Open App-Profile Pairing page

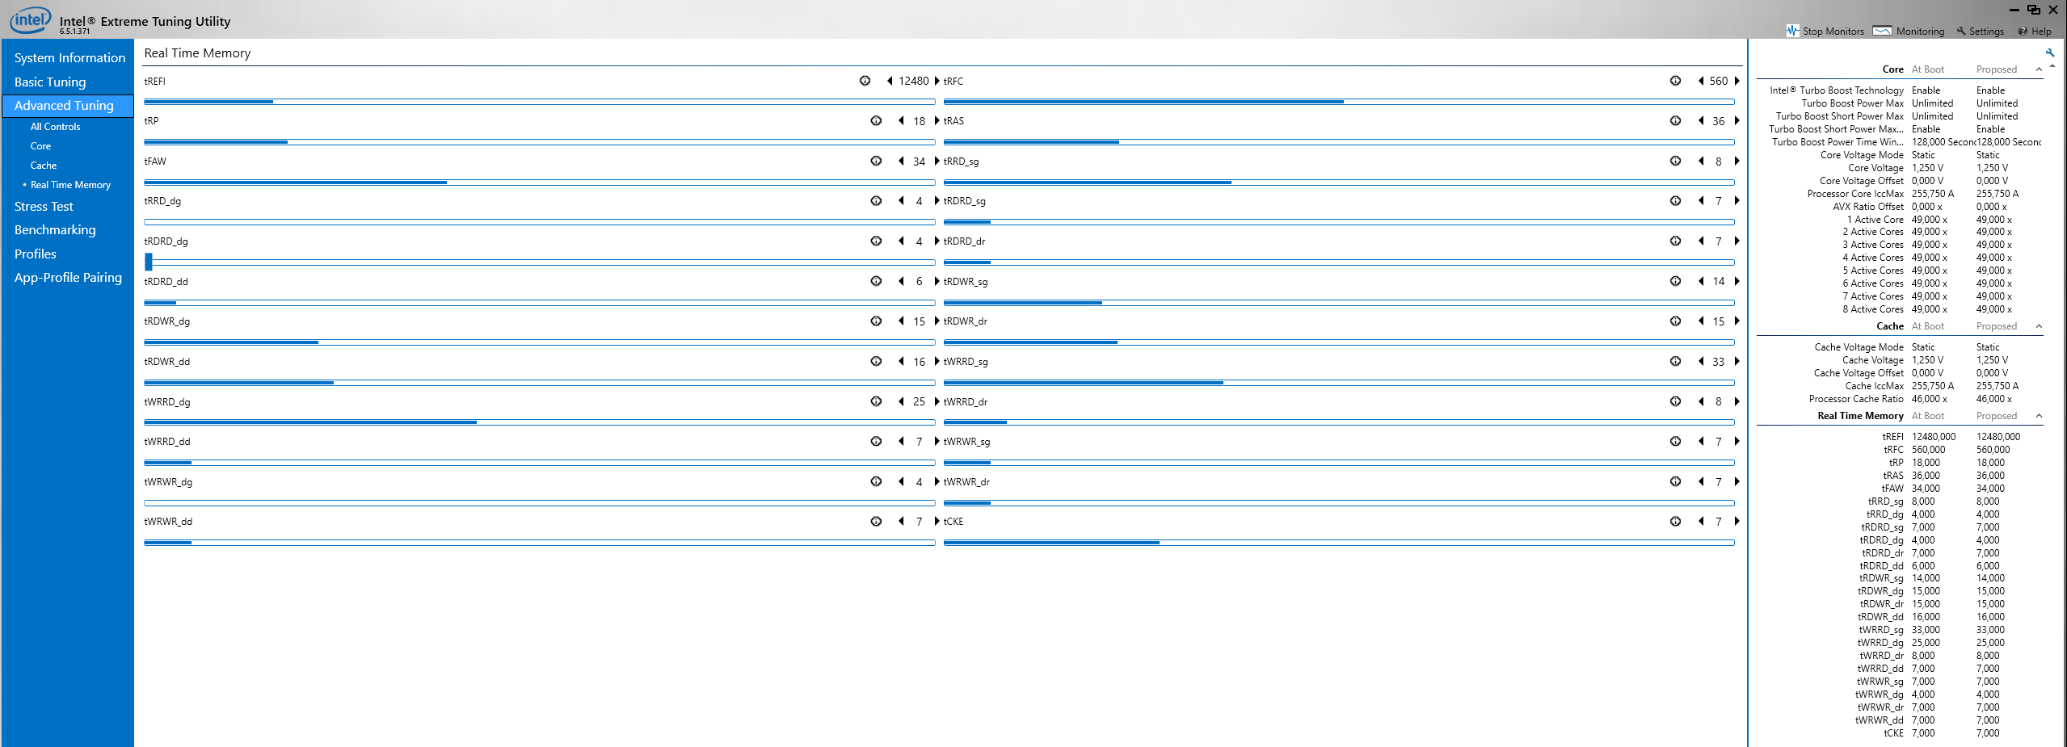(68, 278)
